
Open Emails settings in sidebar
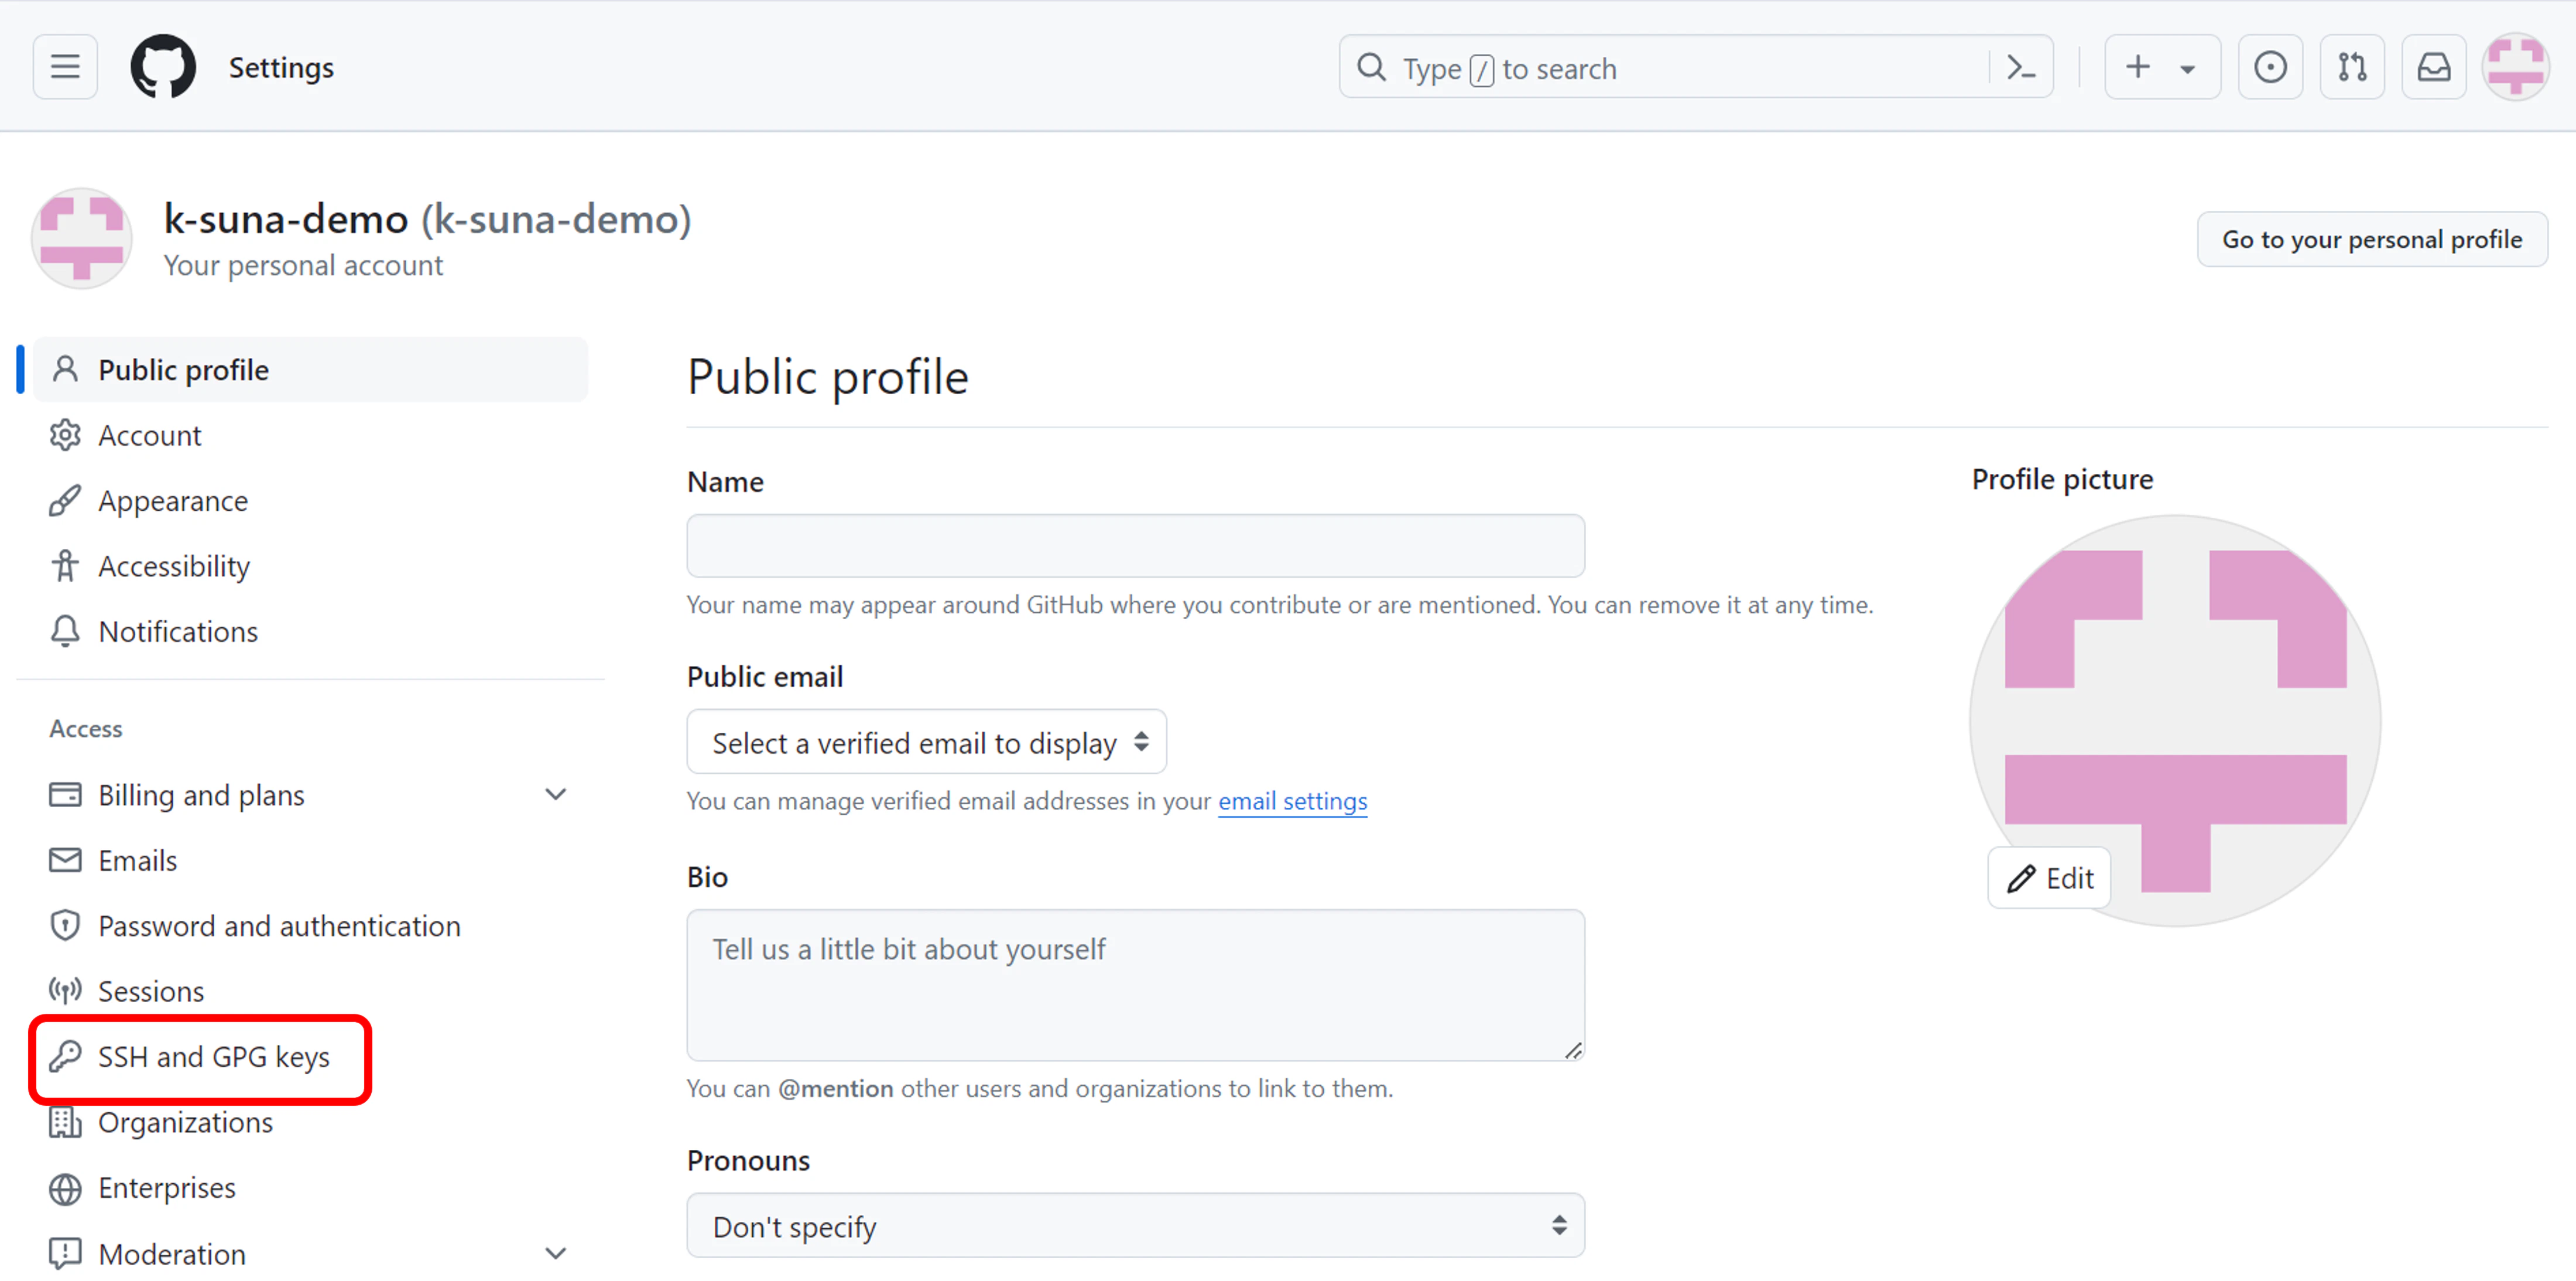(x=311, y=860)
